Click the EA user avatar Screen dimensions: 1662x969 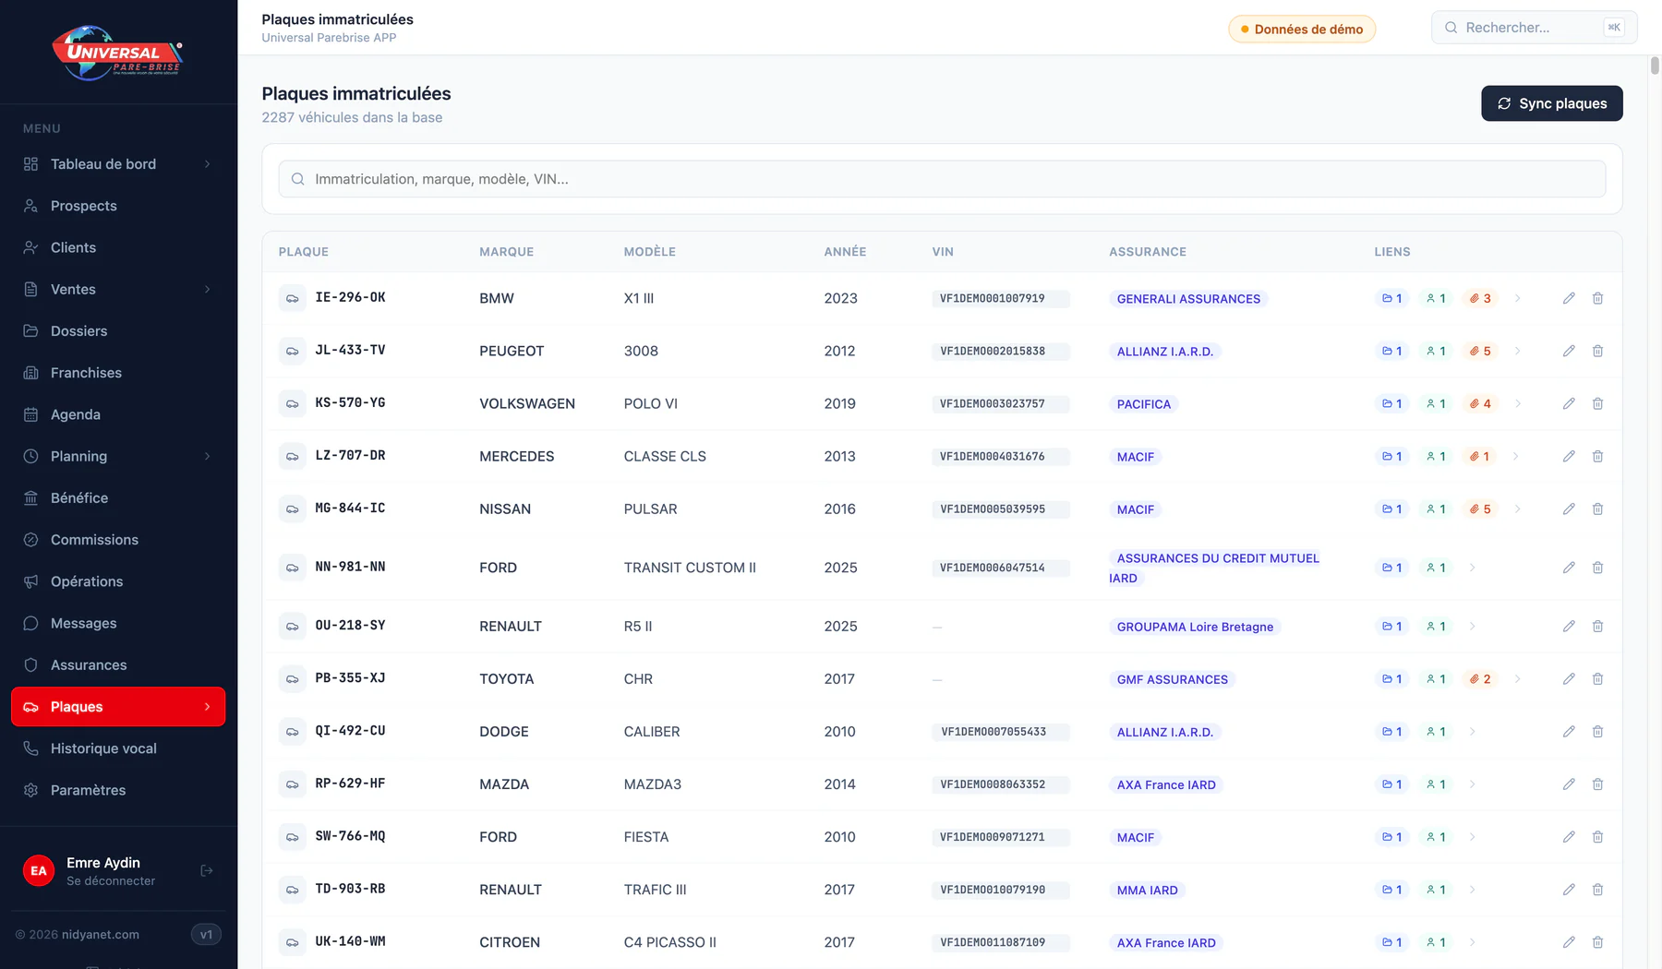(39, 870)
